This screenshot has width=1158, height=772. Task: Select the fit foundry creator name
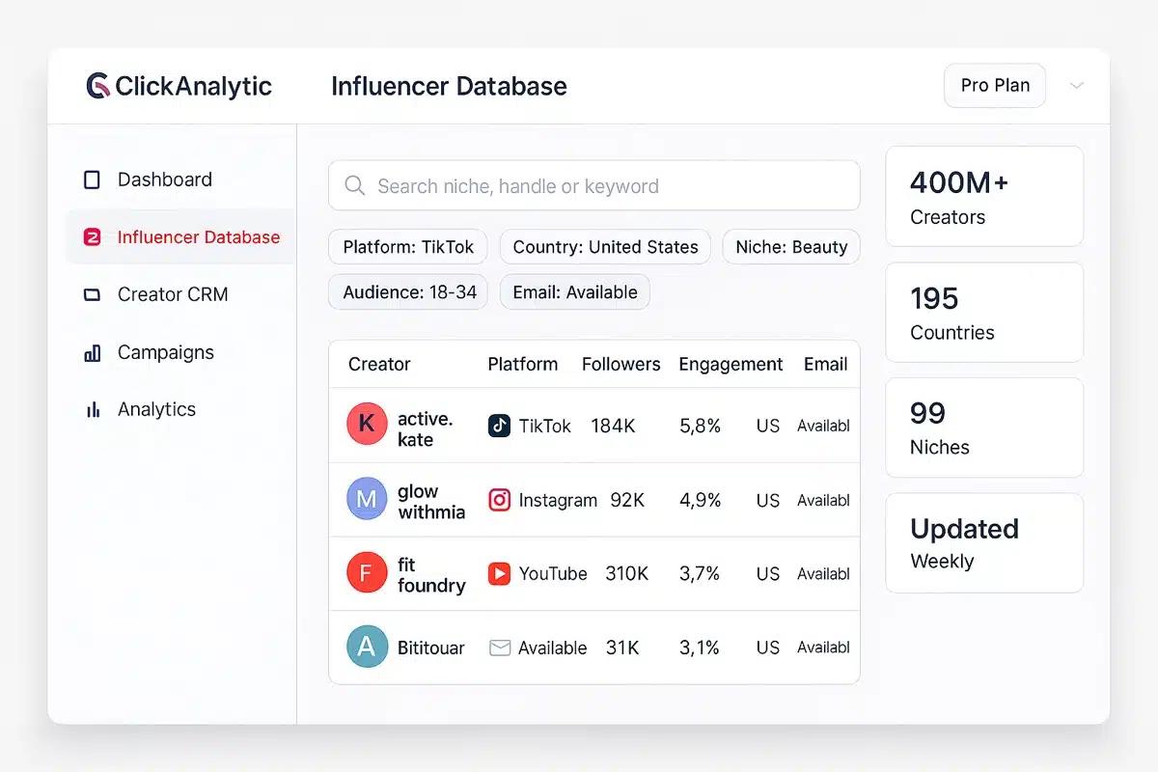click(431, 575)
